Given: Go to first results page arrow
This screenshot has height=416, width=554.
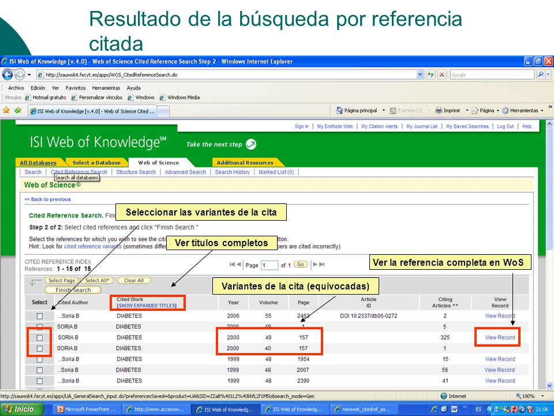Looking at the screenshot, I should 232,264.
